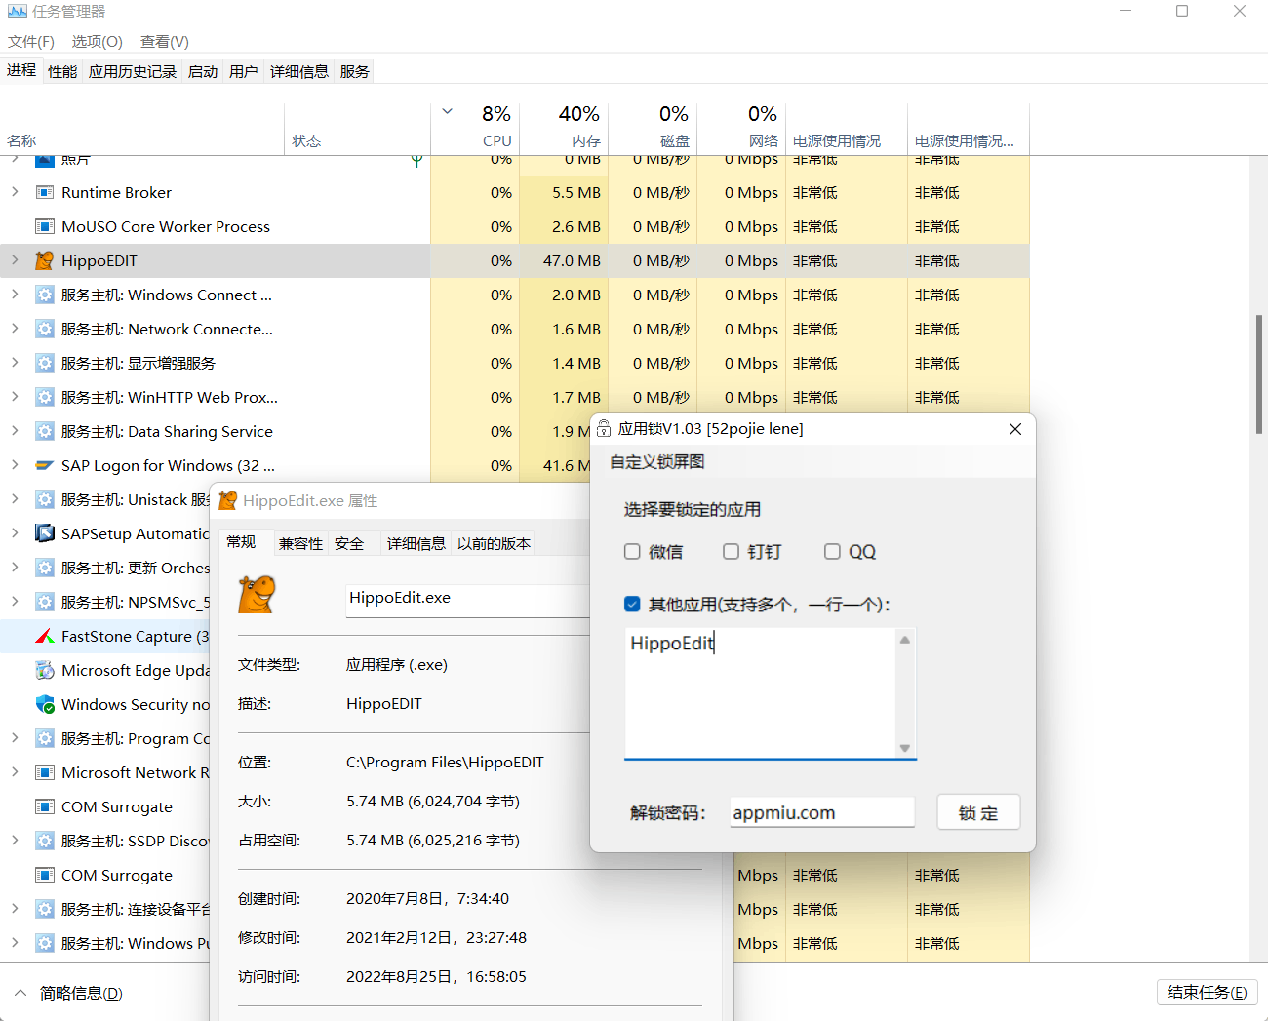
Task: Click the NPSMSvc service host gear icon
Action: (44, 602)
